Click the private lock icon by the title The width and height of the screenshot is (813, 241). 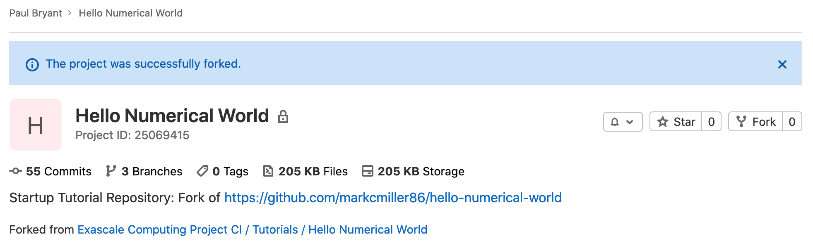pyautogui.click(x=283, y=116)
